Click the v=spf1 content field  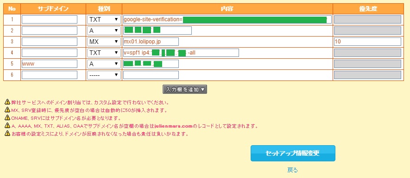[x=181, y=53]
